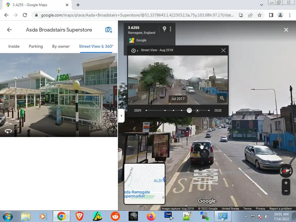Select Street View & 360° tab
The height and width of the screenshot is (222, 296).
pyautogui.click(x=96, y=46)
